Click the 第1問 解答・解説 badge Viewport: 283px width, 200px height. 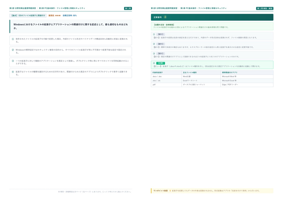[x=264, y=9]
